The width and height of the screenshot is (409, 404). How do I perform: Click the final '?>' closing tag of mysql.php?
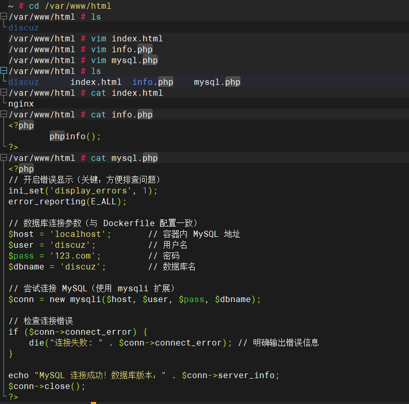[13, 397]
